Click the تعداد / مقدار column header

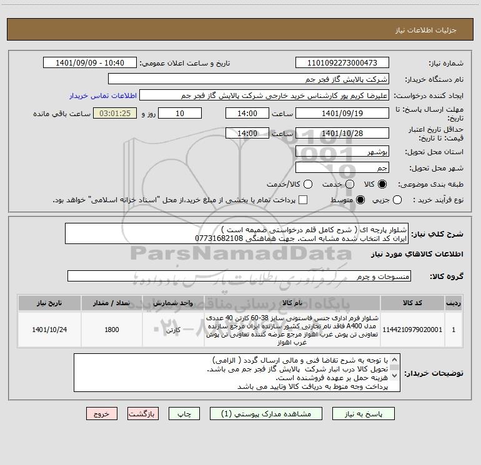pyautogui.click(x=112, y=303)
